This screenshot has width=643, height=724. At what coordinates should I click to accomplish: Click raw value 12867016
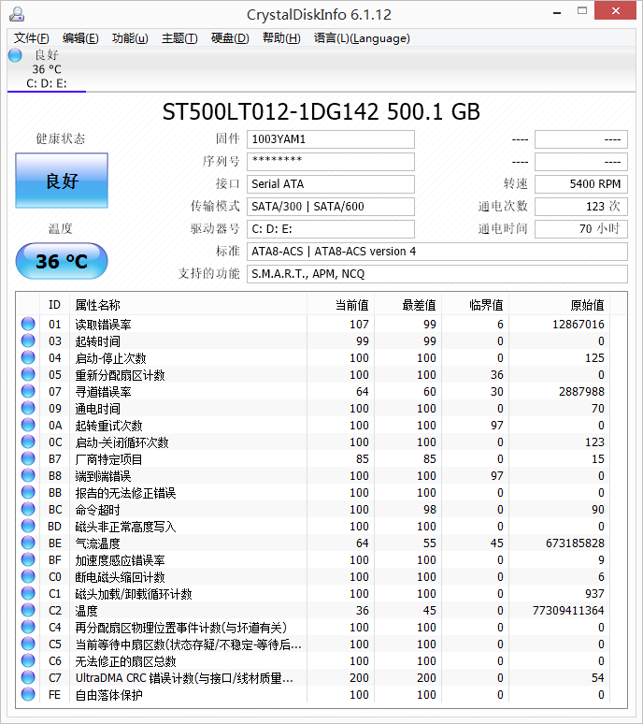pos(579,325)
